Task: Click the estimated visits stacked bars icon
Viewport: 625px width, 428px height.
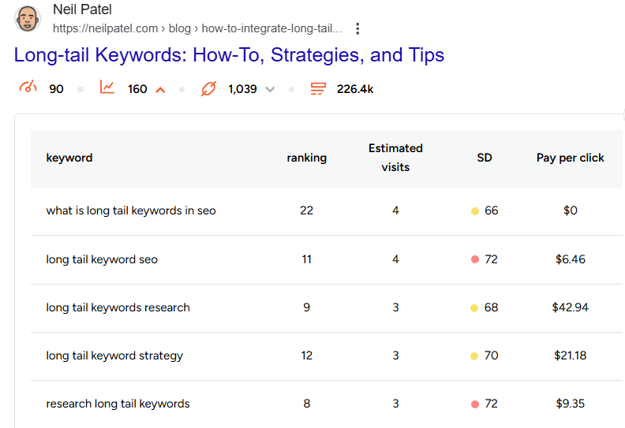Action: click(x=318, y=88)
